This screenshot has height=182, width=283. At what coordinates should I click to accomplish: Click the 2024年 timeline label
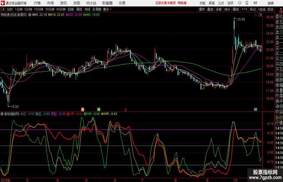click(x=6, y=180)
